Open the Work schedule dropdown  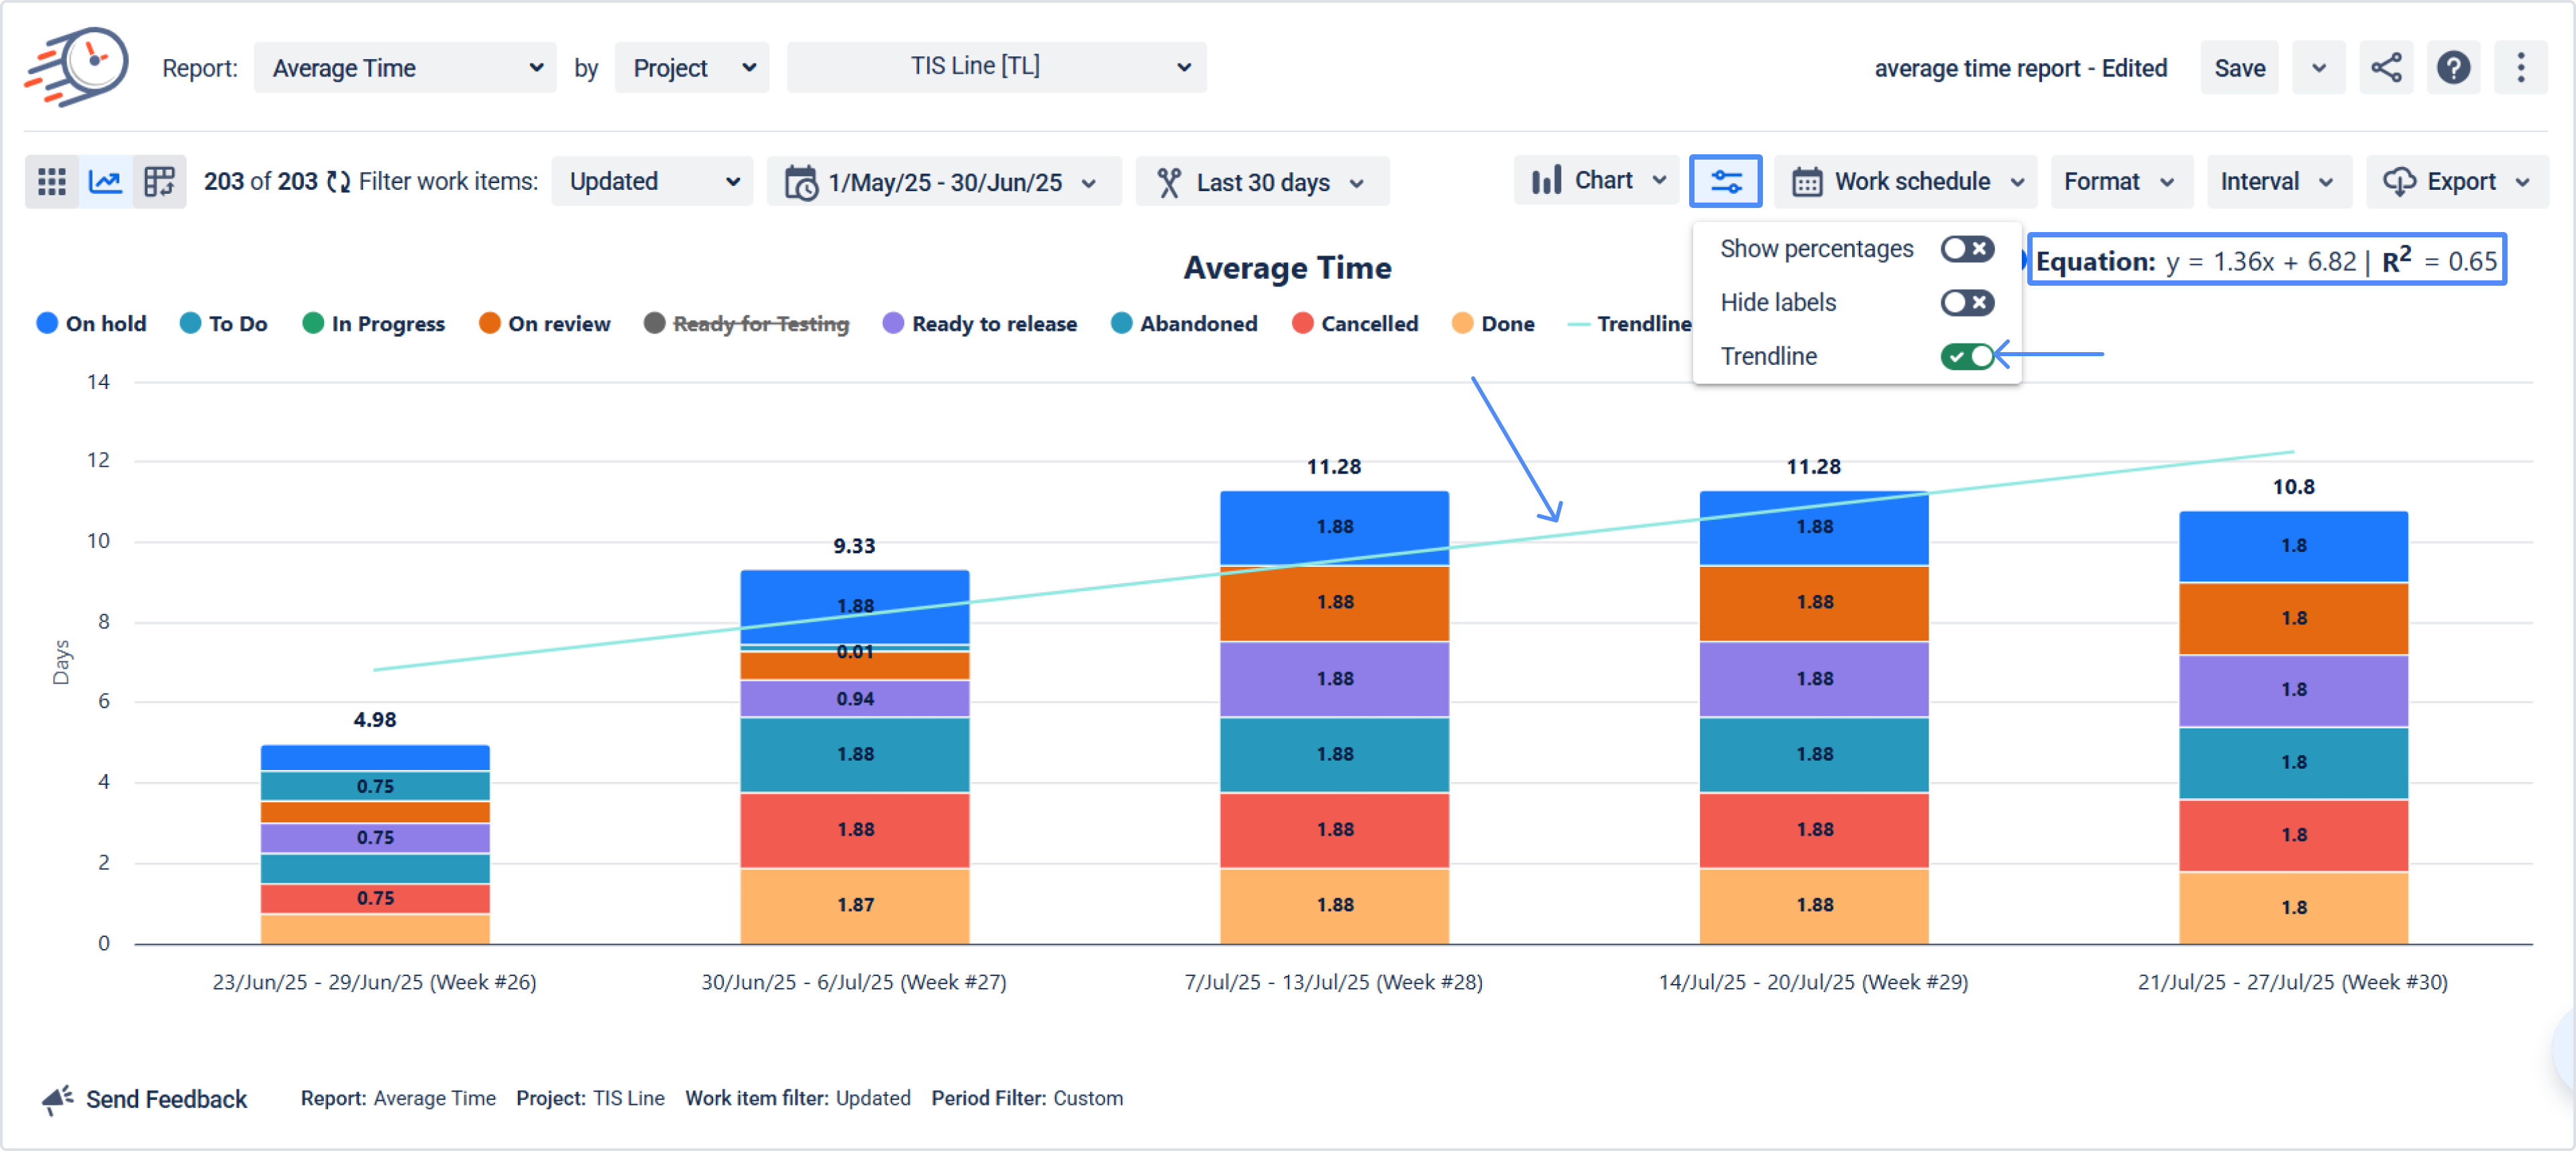(1904, 181)
